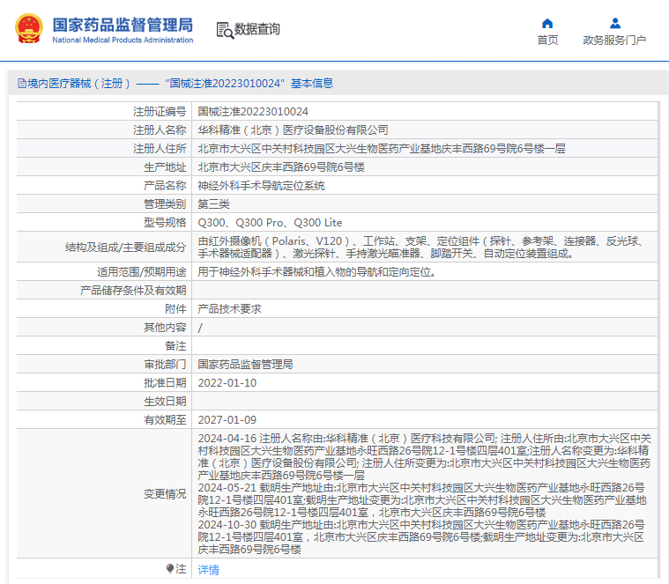Click the data query magnifier icon
This screenshot has width=669, height=584.
tap(225, 30)
